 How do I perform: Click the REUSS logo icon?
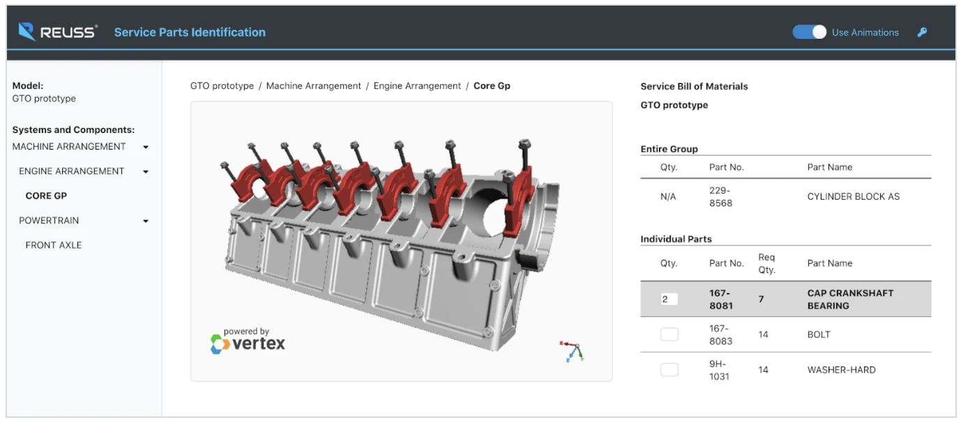click(x=26, y=31)
